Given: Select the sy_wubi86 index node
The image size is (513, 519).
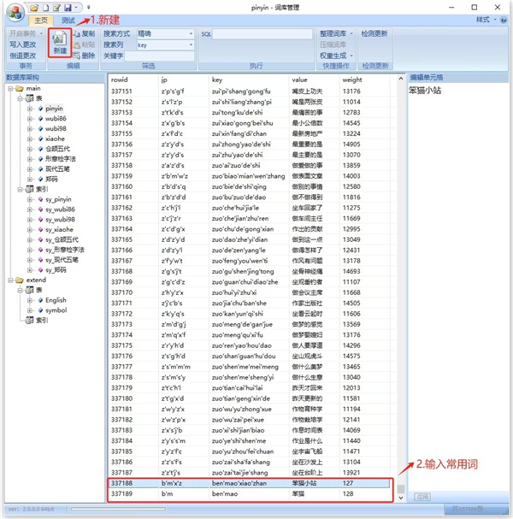Looking at the screenshot, I should point(60,209).
